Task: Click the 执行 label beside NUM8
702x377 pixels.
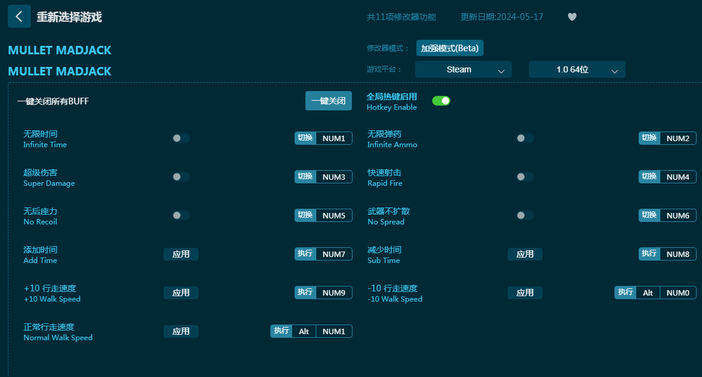Action: pos(649,253)
